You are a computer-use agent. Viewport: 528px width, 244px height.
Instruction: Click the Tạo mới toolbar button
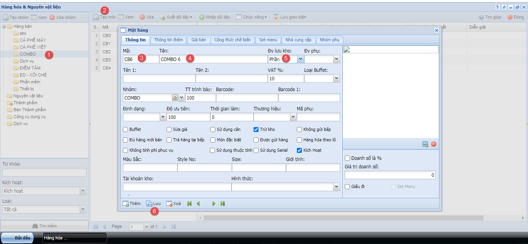104,17
